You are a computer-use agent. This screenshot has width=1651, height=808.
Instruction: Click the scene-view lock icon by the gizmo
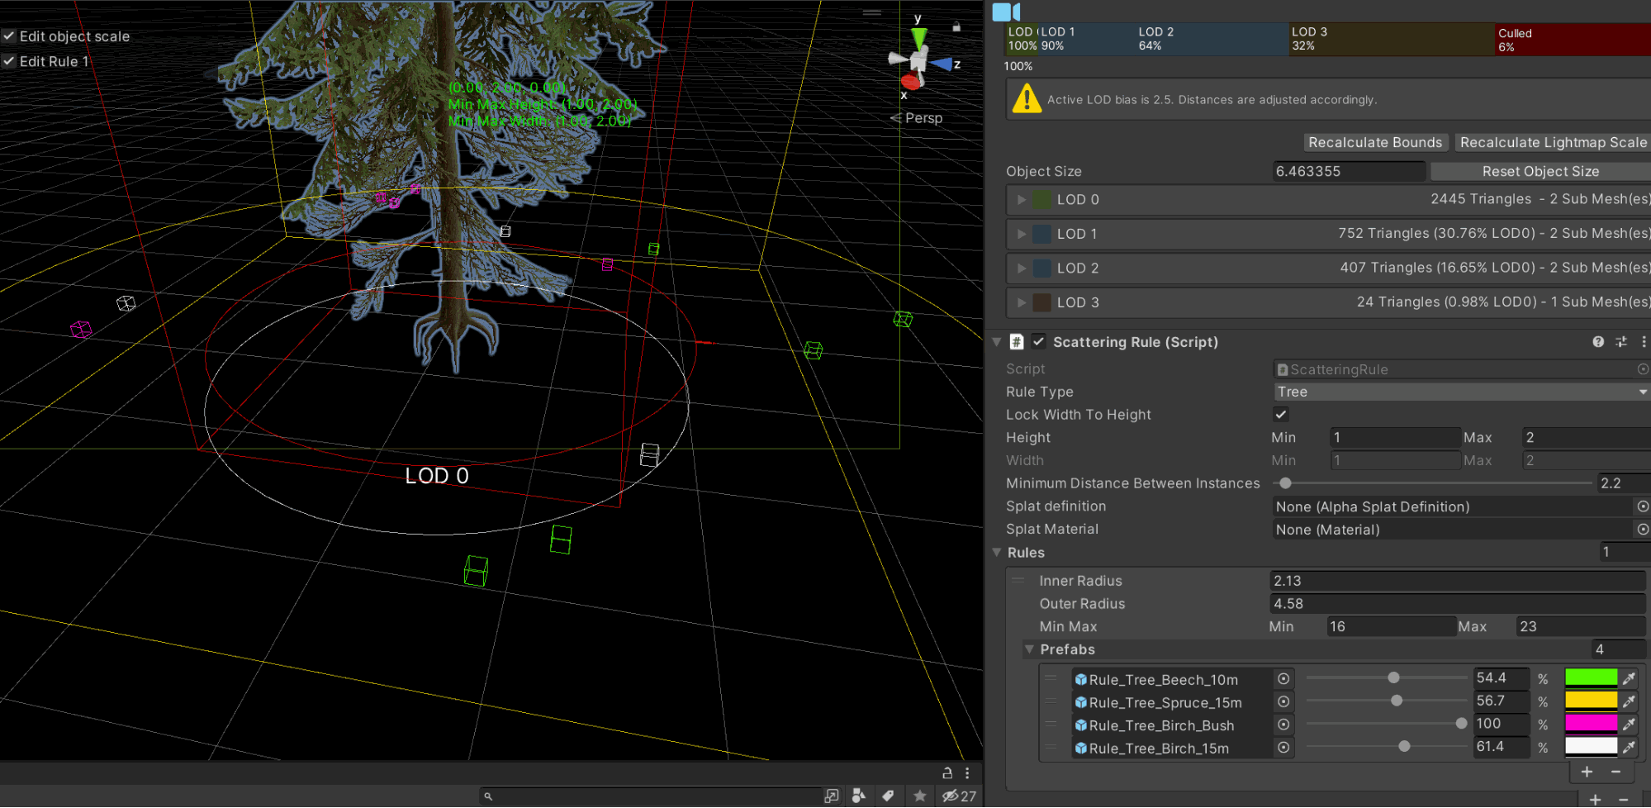coord(956,26)
